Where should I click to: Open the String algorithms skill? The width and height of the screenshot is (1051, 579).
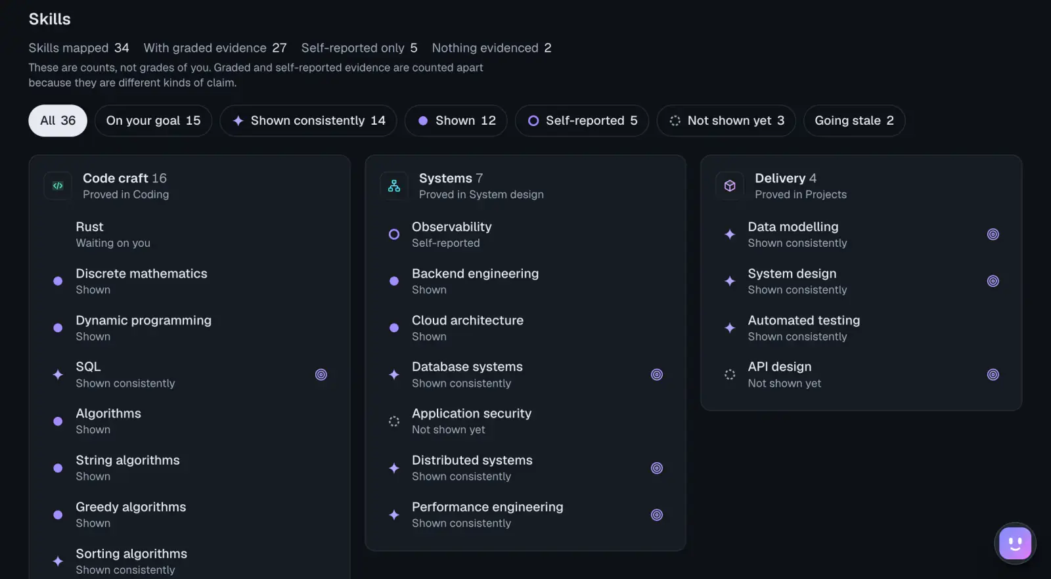click(190, 468)
